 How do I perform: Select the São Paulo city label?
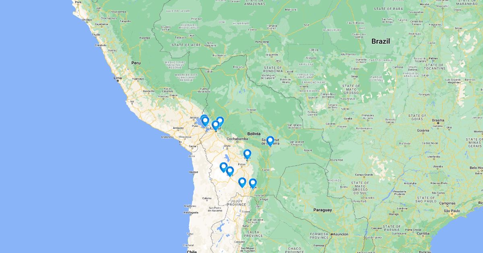click(x=452, y=210)
